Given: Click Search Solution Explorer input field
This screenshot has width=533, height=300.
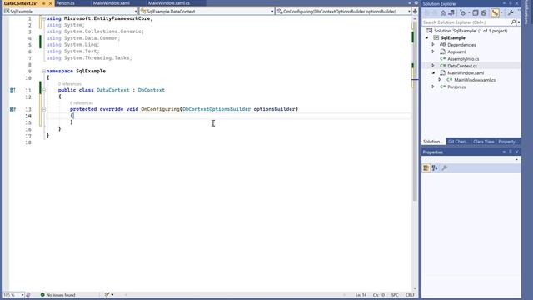Looking at the screenshot, I should 466,22.
